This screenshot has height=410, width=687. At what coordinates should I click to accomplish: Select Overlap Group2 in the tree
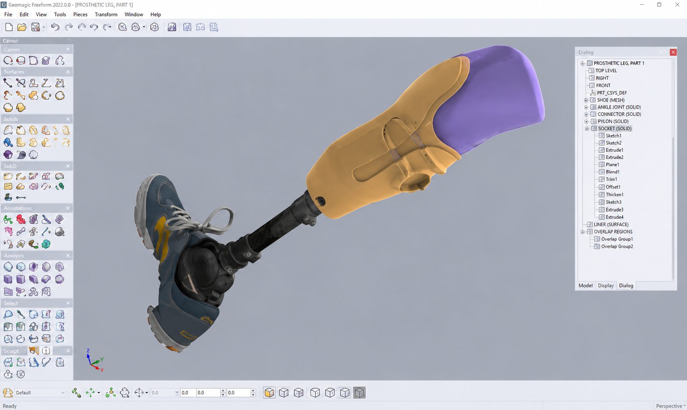(x=617, y=247)
